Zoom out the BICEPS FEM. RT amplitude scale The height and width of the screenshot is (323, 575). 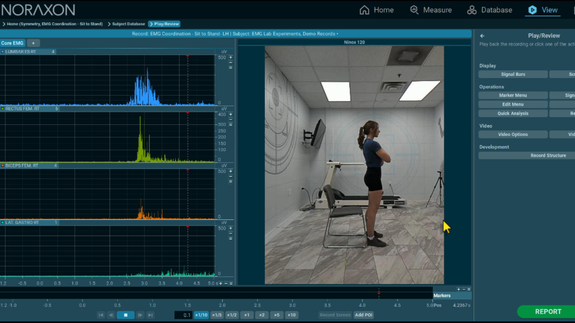(231, 176)
